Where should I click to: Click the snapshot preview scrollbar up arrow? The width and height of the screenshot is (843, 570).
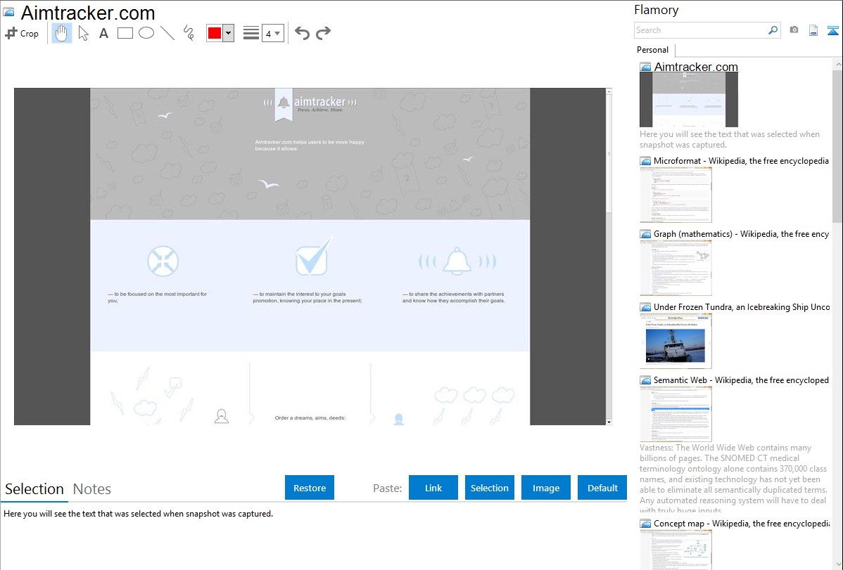point(609,91)
